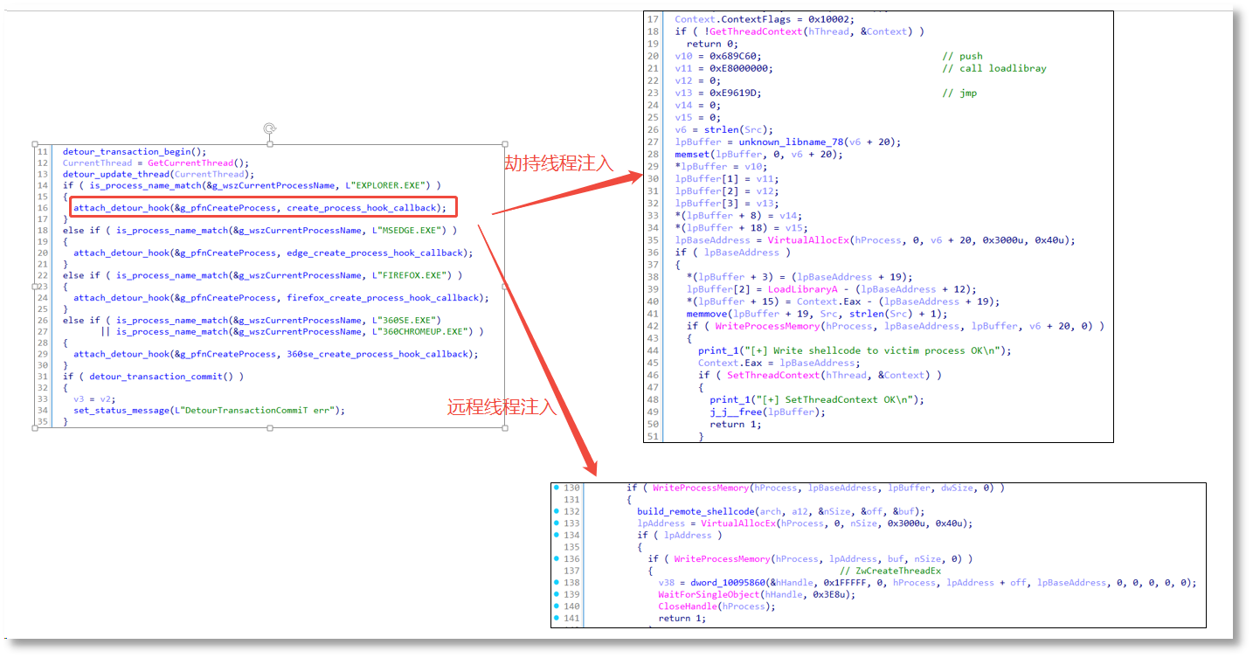The image size is (1253, 658).
Task: Click the "// push" comment
Action: pyautogui.click(x=961, y=56)
